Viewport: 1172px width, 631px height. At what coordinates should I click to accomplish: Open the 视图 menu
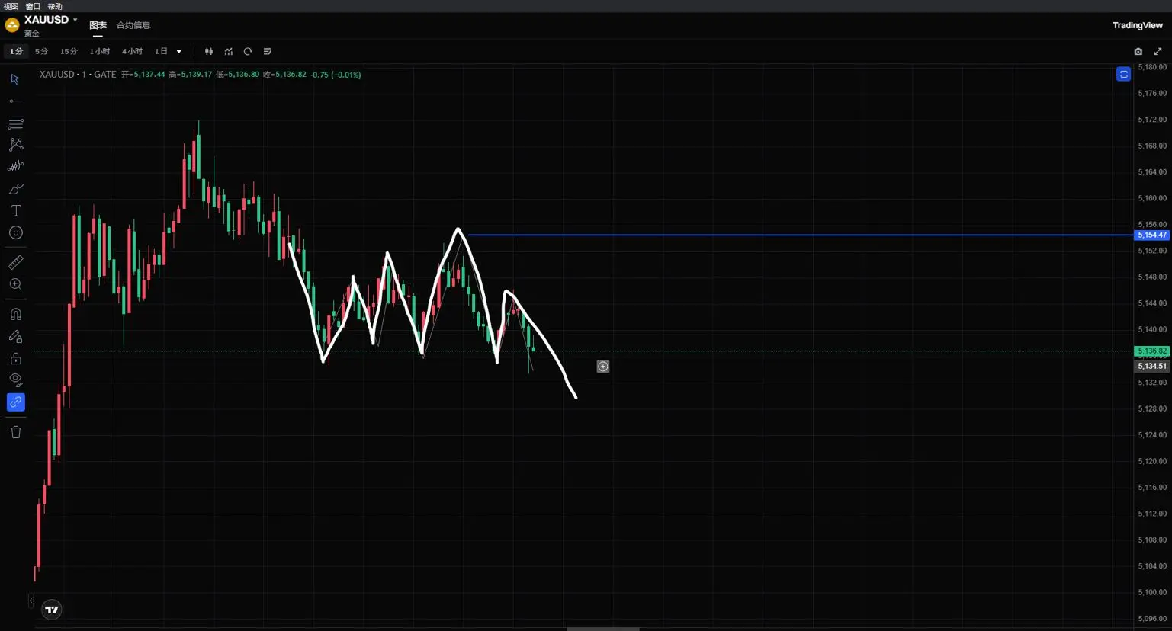(11, 6)
